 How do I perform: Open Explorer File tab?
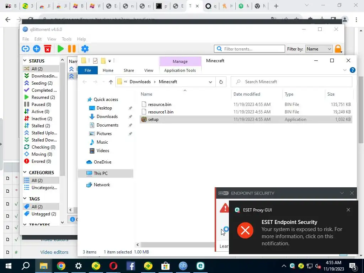coord(88,70)
